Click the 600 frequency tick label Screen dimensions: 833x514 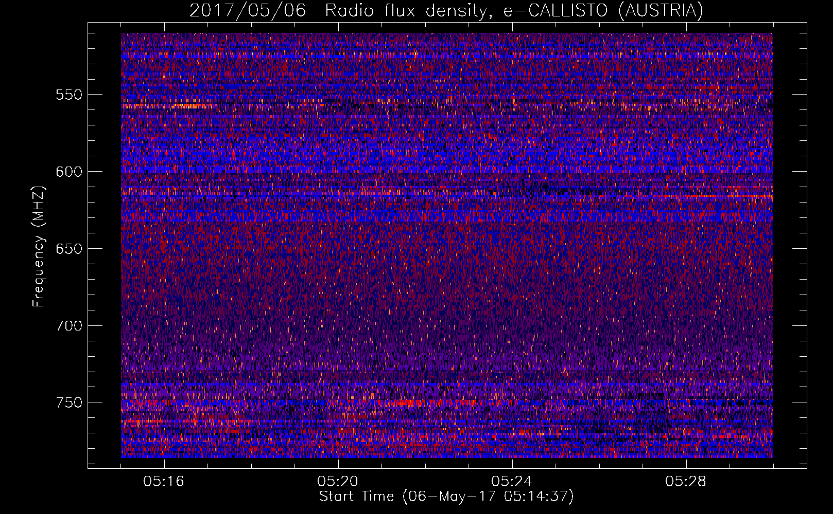tap(69, 172)
